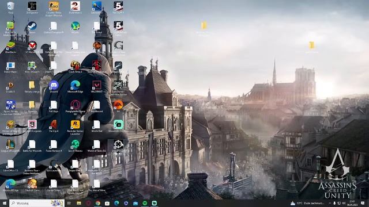This screenshot has width=369, height=207.
Task: Open Streamlabs from the taskbar
Action: point(154,203)
